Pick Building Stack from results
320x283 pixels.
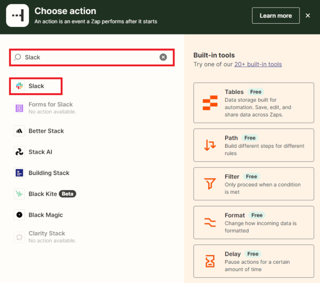pos(42,173)
